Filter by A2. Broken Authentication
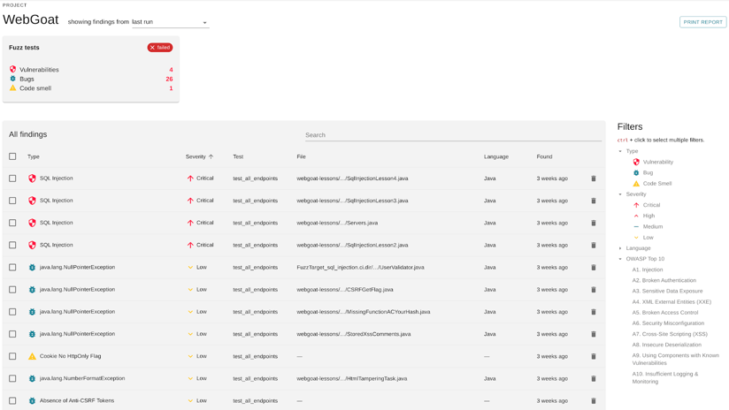729x410 pixels. [664, 280]
